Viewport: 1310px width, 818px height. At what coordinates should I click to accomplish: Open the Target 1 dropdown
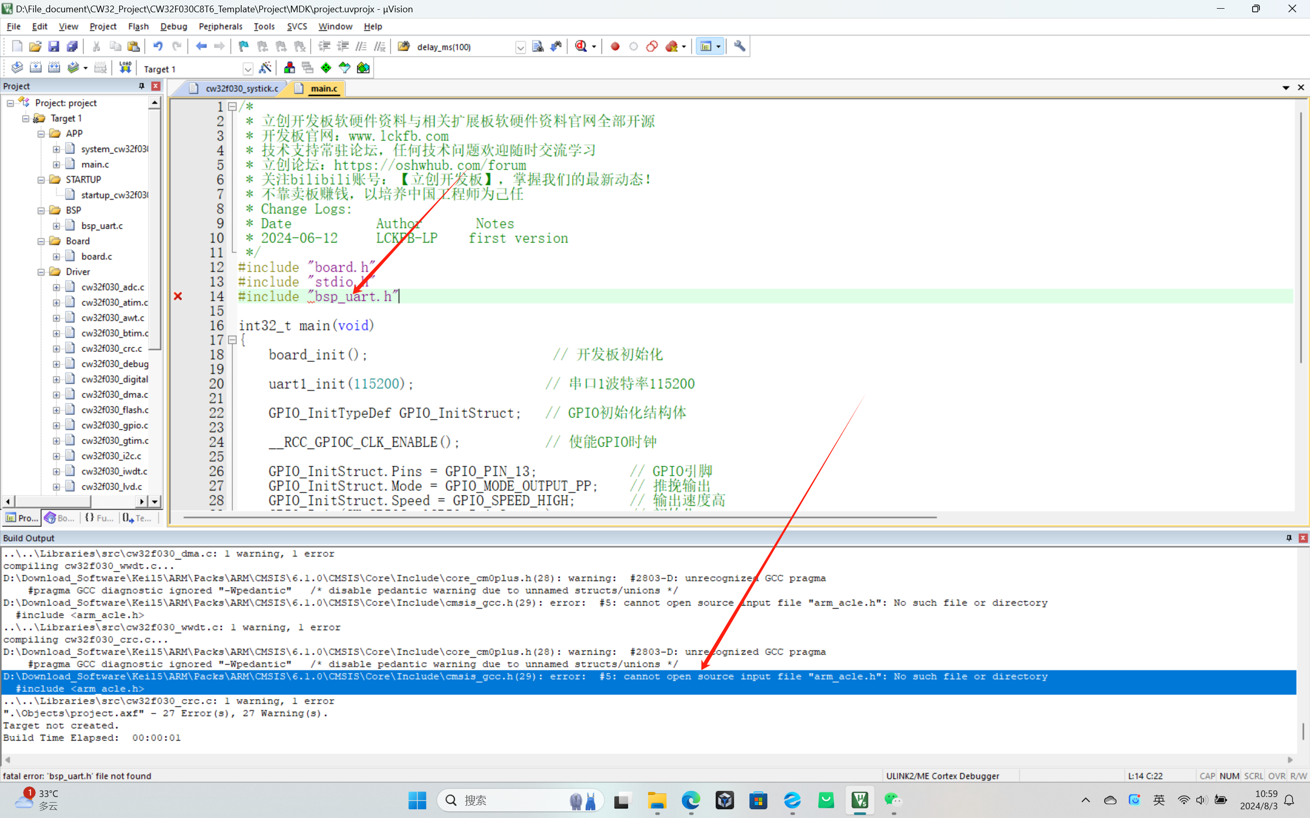[247, 69]
